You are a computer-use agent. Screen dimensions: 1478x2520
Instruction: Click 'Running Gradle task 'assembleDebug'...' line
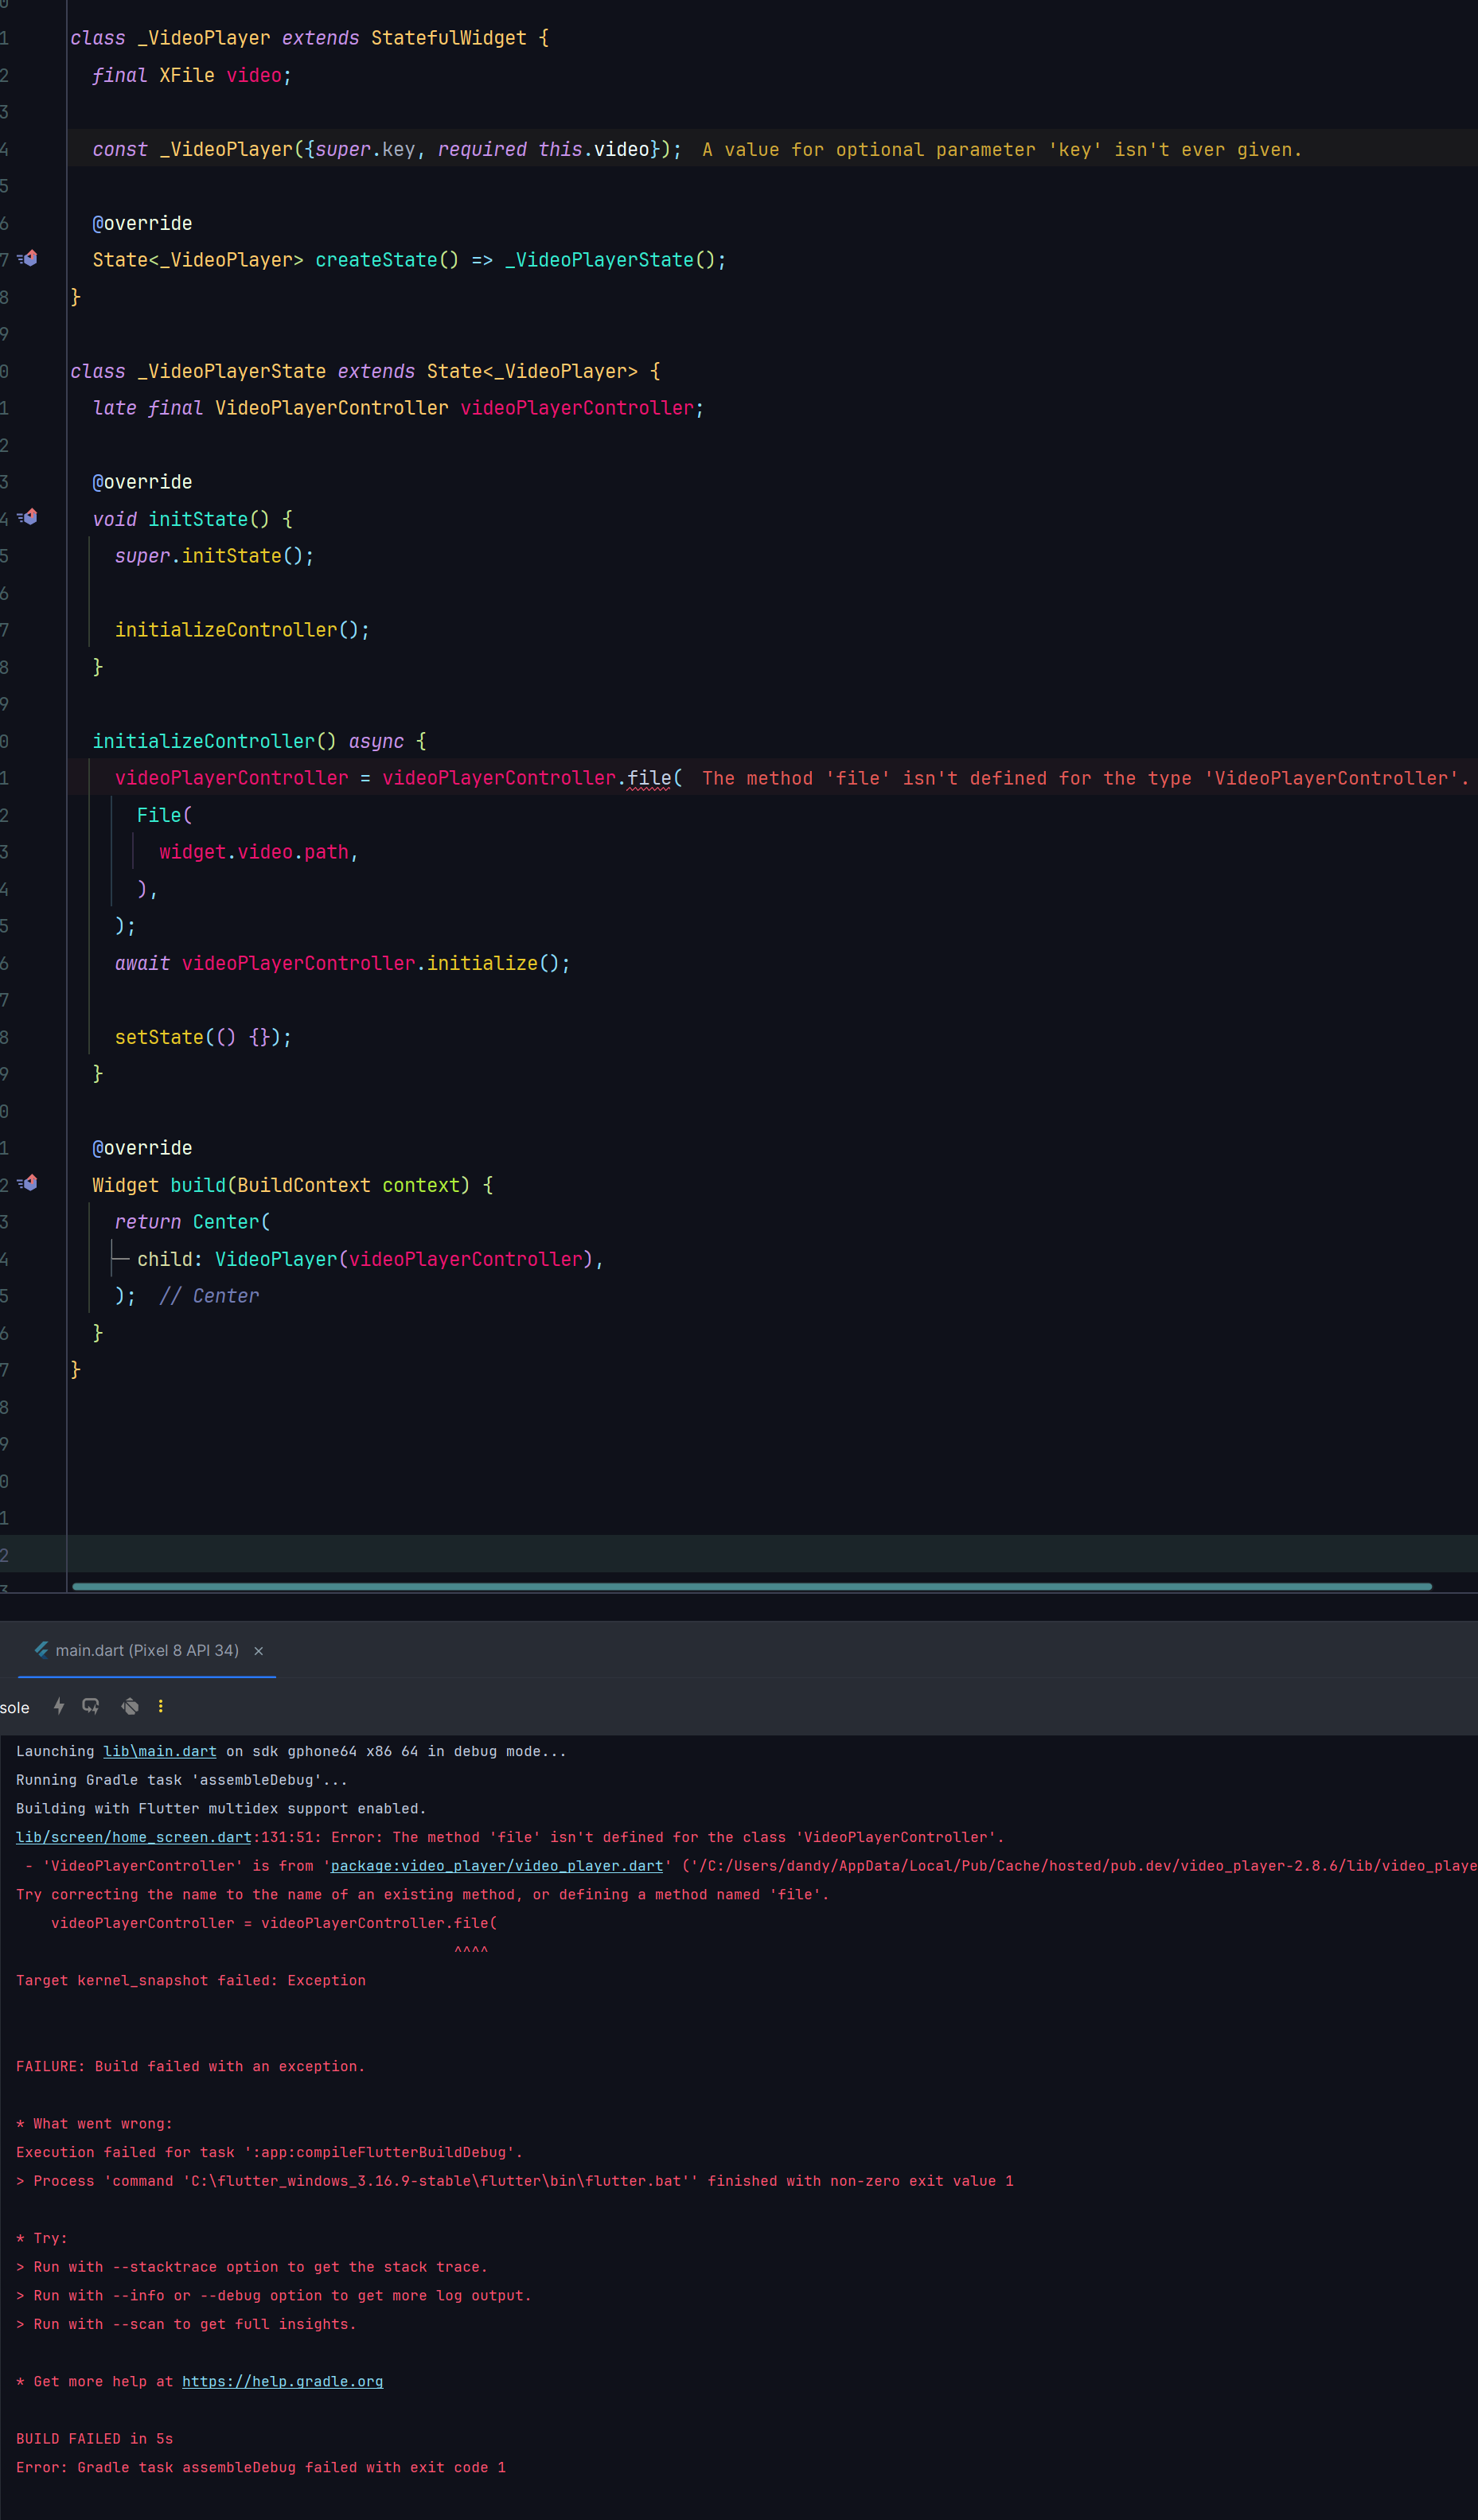(181, 1780)
